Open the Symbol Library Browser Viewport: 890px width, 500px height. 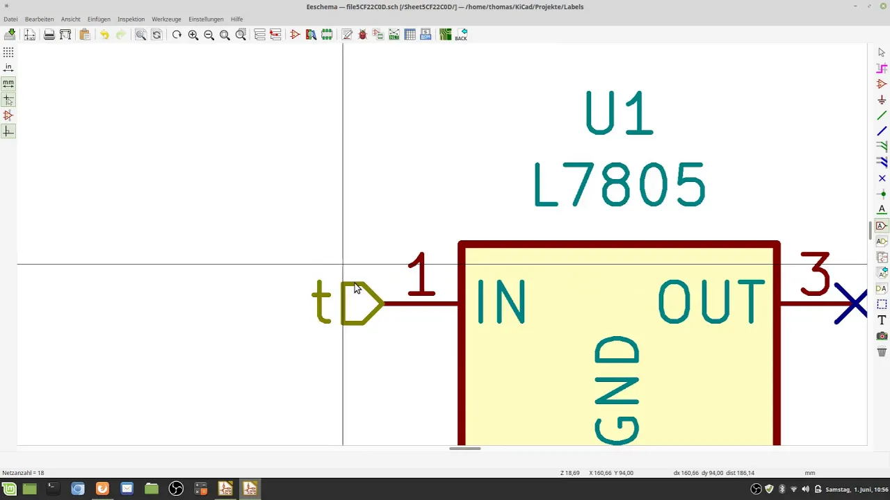(x=311, y=35)
